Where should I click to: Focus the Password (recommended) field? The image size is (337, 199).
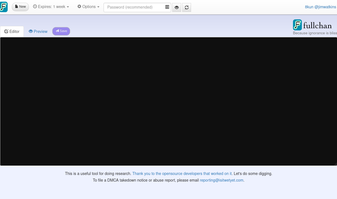coord(137,7)
